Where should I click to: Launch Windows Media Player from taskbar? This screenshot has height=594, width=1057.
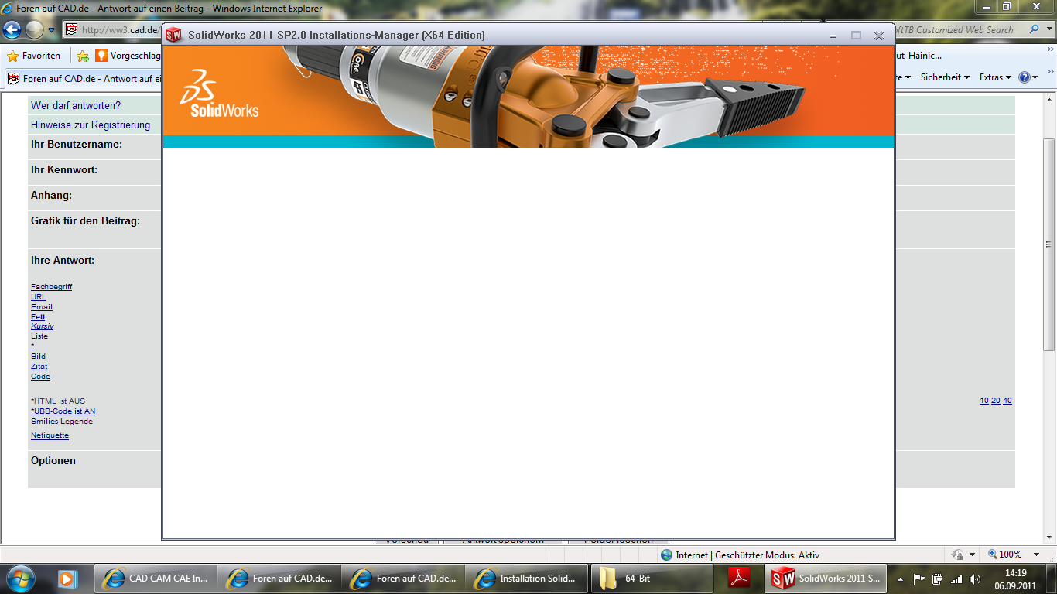point(68,579)
